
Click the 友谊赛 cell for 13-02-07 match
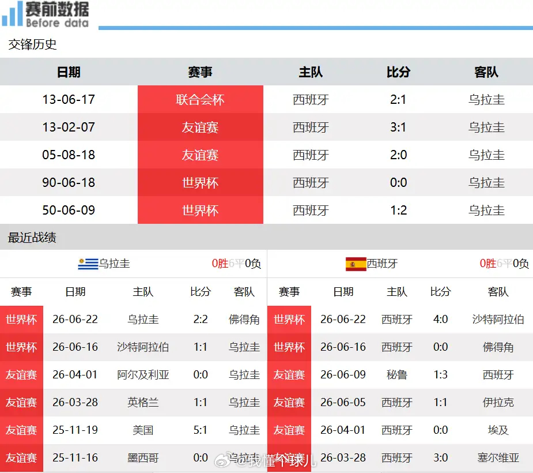click(x=200, y=127)
